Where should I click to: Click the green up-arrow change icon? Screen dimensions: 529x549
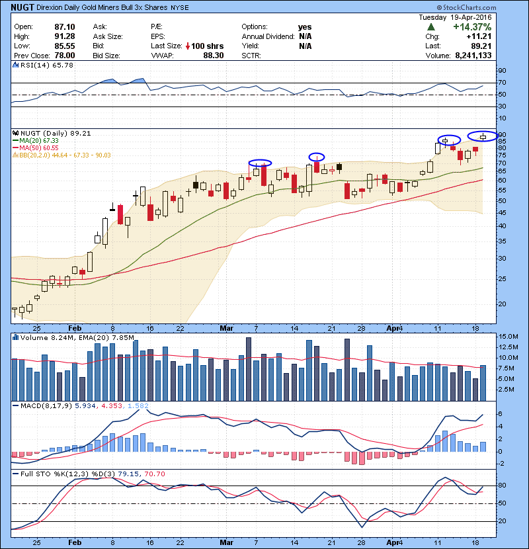click(431, 27)
